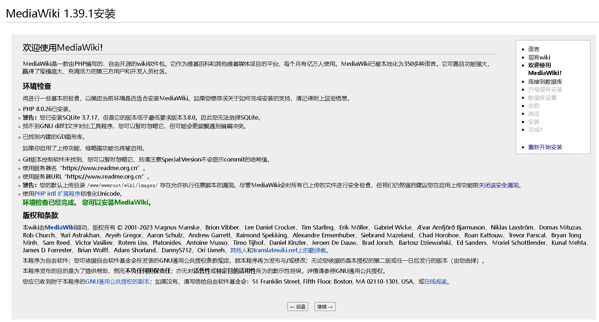Select 安装 step in sidebar
Screen dimensions: 599x322
coord(534,122)
